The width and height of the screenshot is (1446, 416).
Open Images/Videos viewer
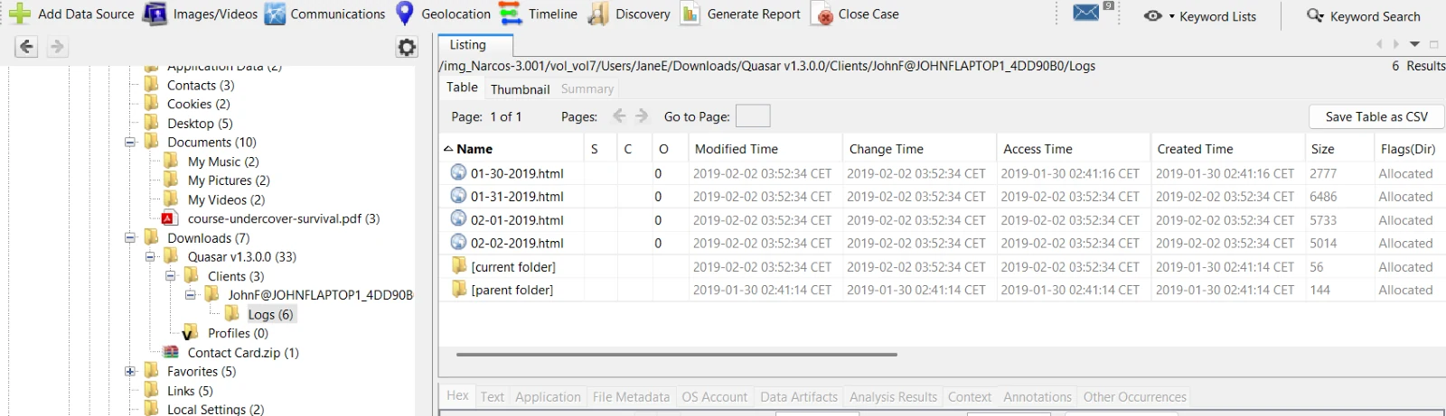[x=200, y=14]
